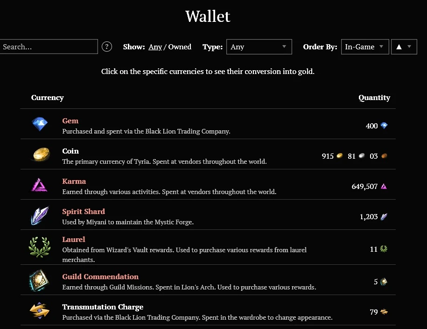This screenshot has width=427, height=329.
Task: Click the Guild Commendation badge icon
Action: tap(40, 281)
